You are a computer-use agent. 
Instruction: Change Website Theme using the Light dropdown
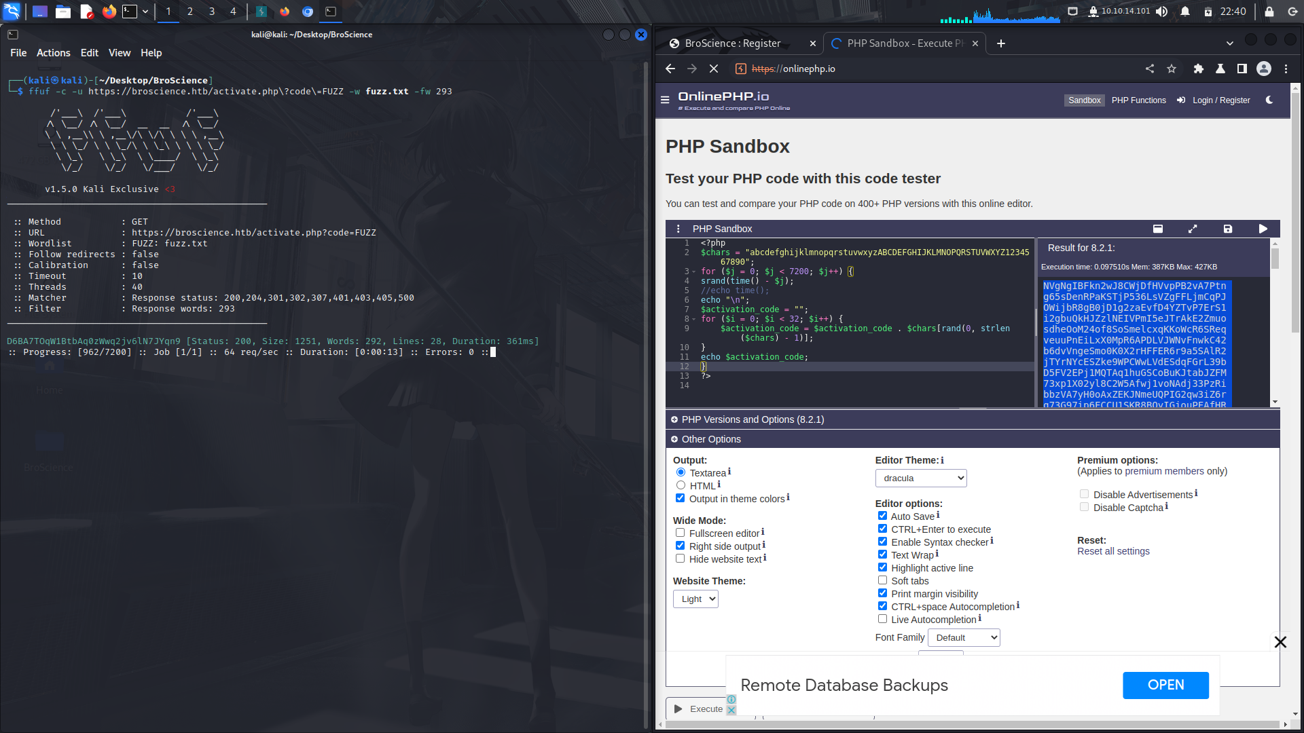tap(695, 599)
